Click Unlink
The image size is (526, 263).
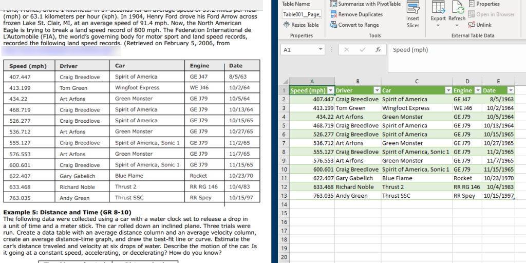tap(480, 25)
